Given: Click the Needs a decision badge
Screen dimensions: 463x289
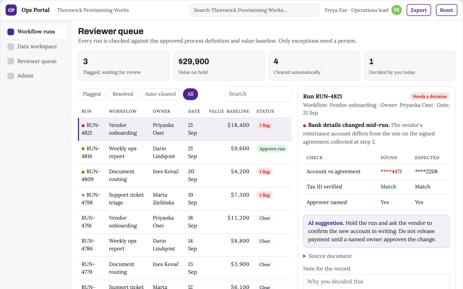Looking at the screenshot, I should point(430,96).
